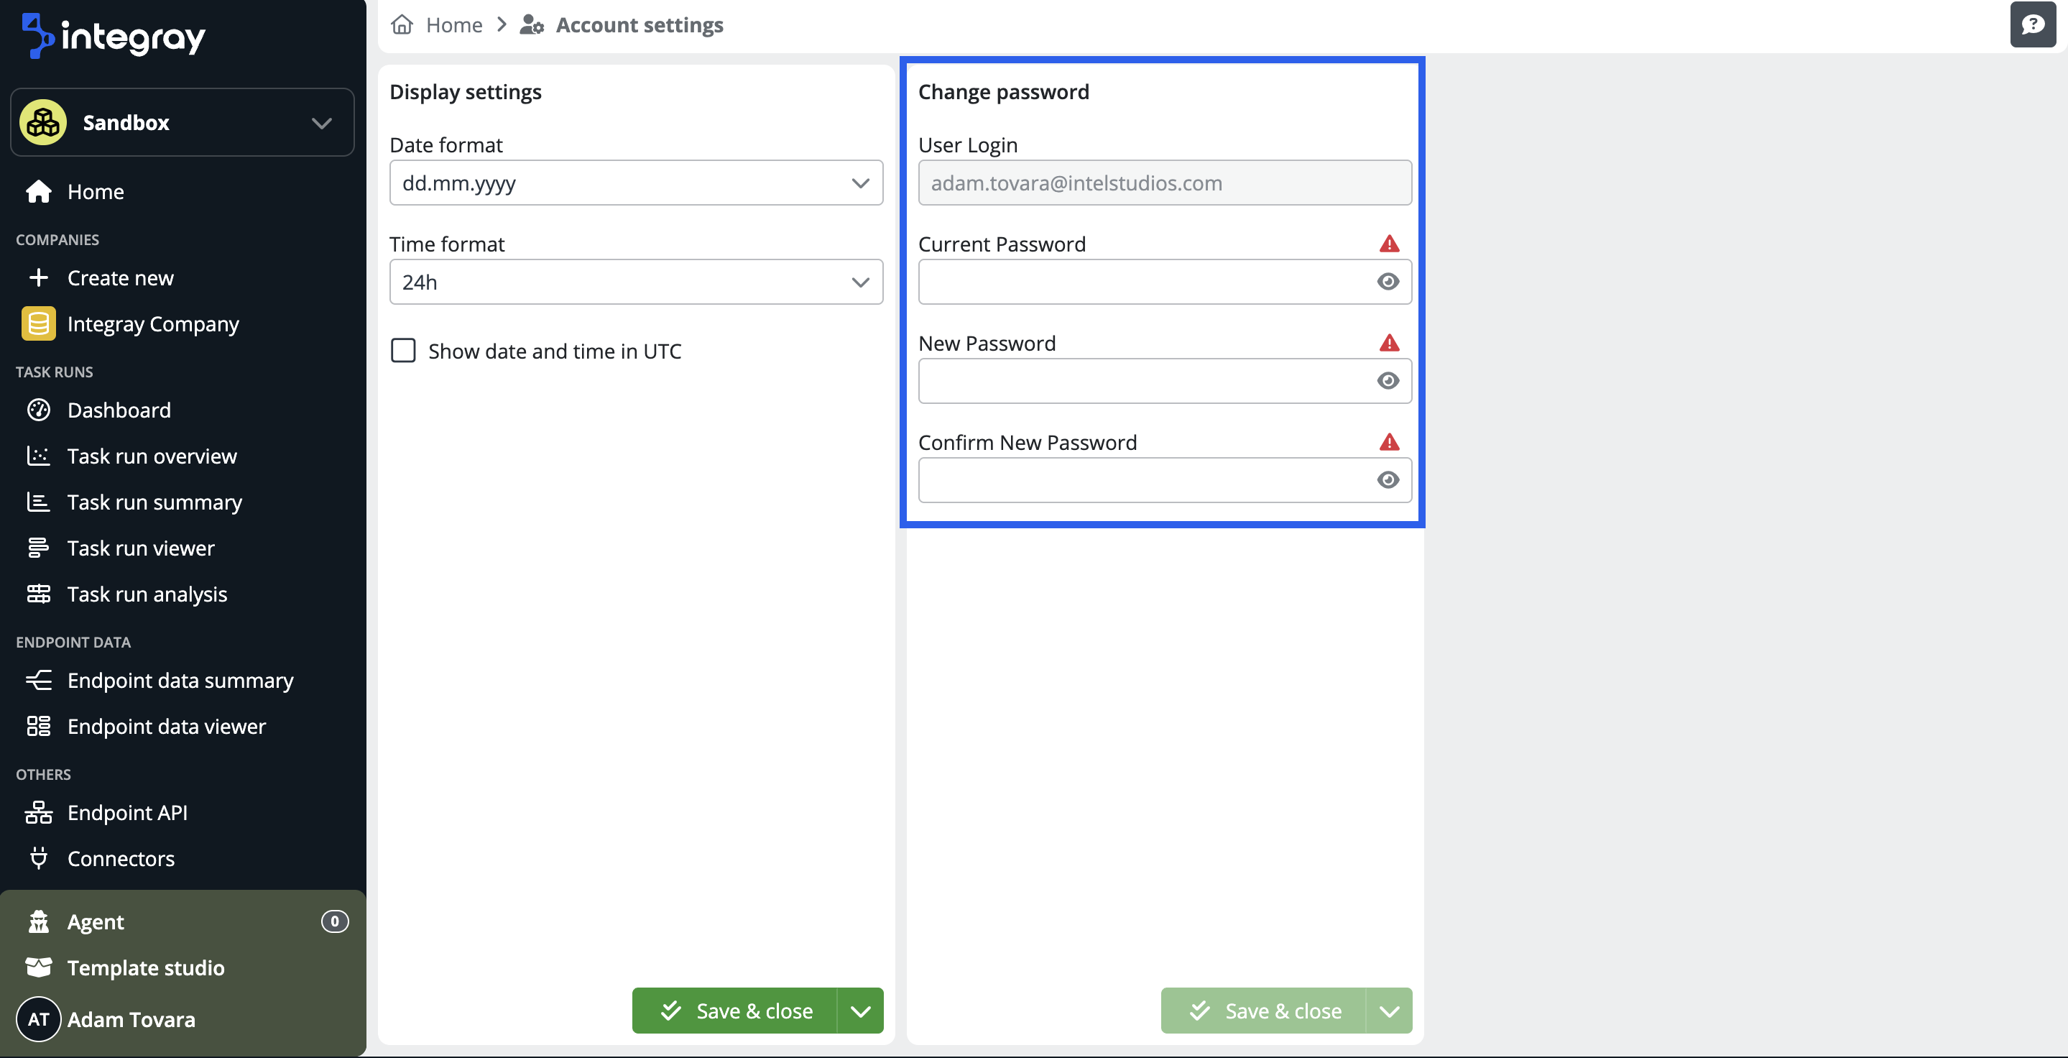Show the Current Password using eye icon

(1388, 282)
